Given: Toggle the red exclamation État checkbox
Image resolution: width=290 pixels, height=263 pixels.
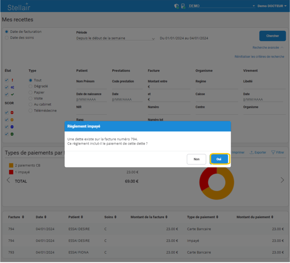Looking at the screenshot, I should 7,80.
